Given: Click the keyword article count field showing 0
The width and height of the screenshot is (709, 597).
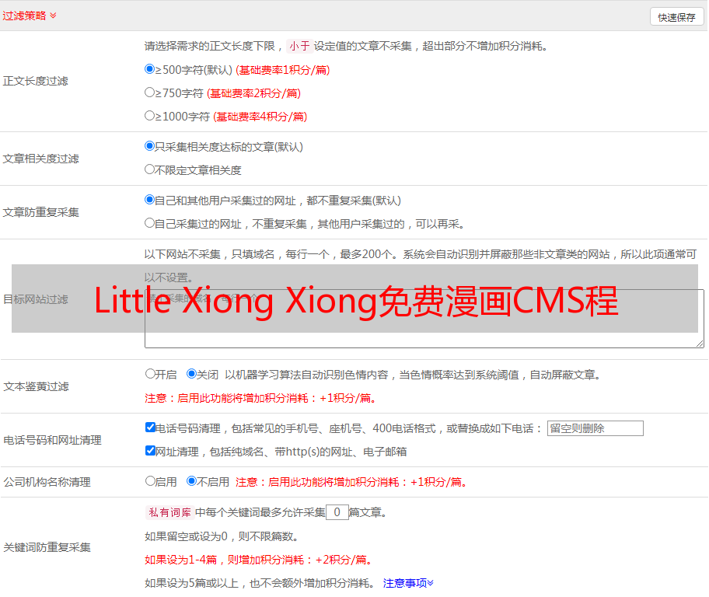Looking at the screenshot, I should click(x=337, y=512).
